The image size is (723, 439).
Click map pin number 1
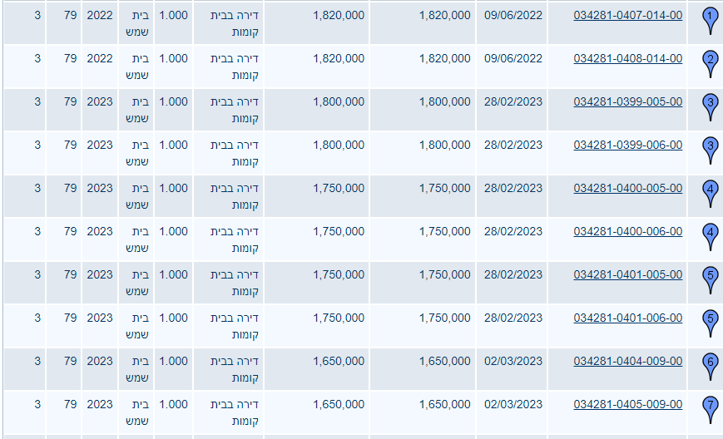710,18
